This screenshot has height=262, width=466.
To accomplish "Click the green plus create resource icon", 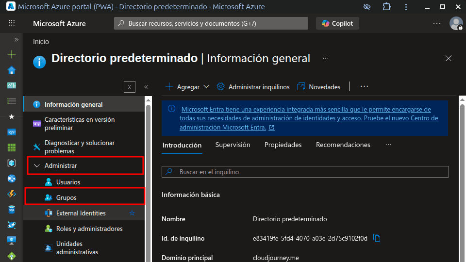I will [12, 55].
